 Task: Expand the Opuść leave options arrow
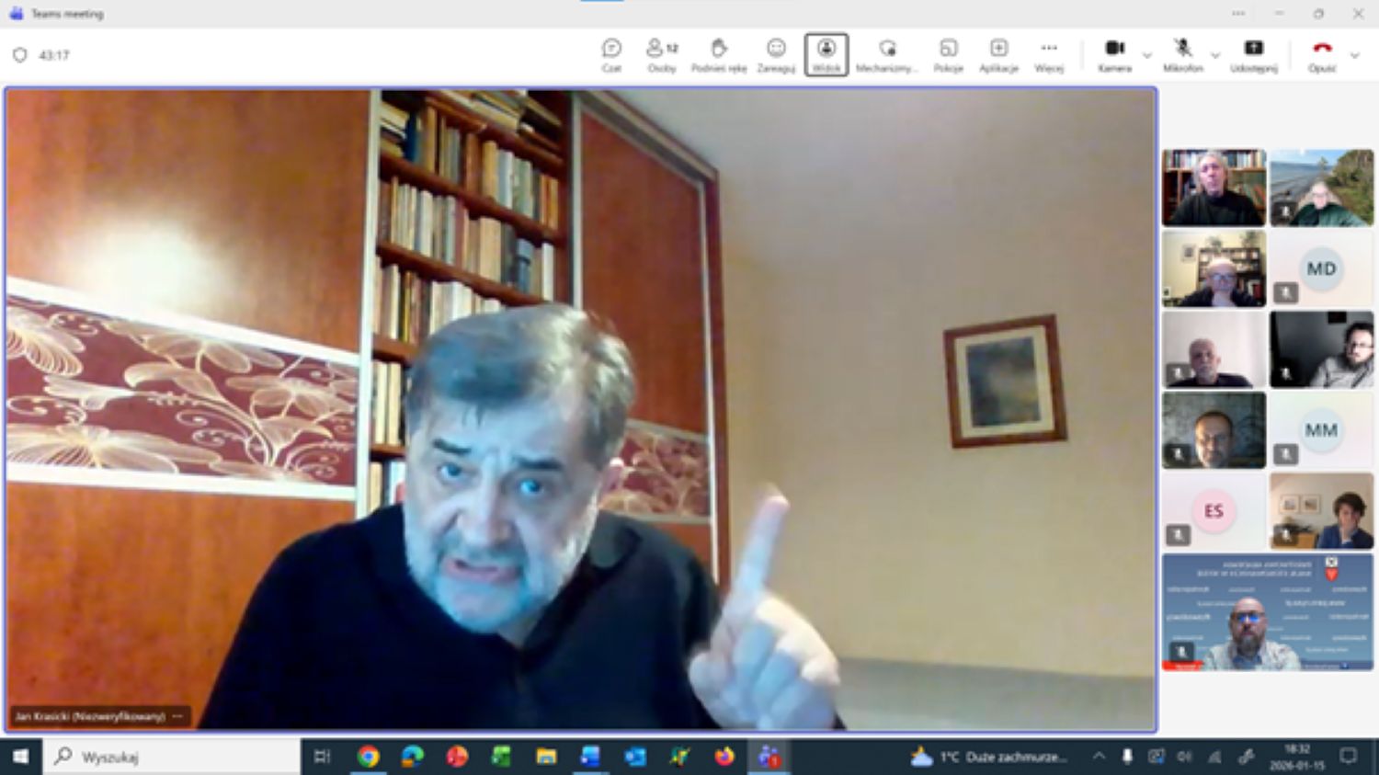(1354, 55)
